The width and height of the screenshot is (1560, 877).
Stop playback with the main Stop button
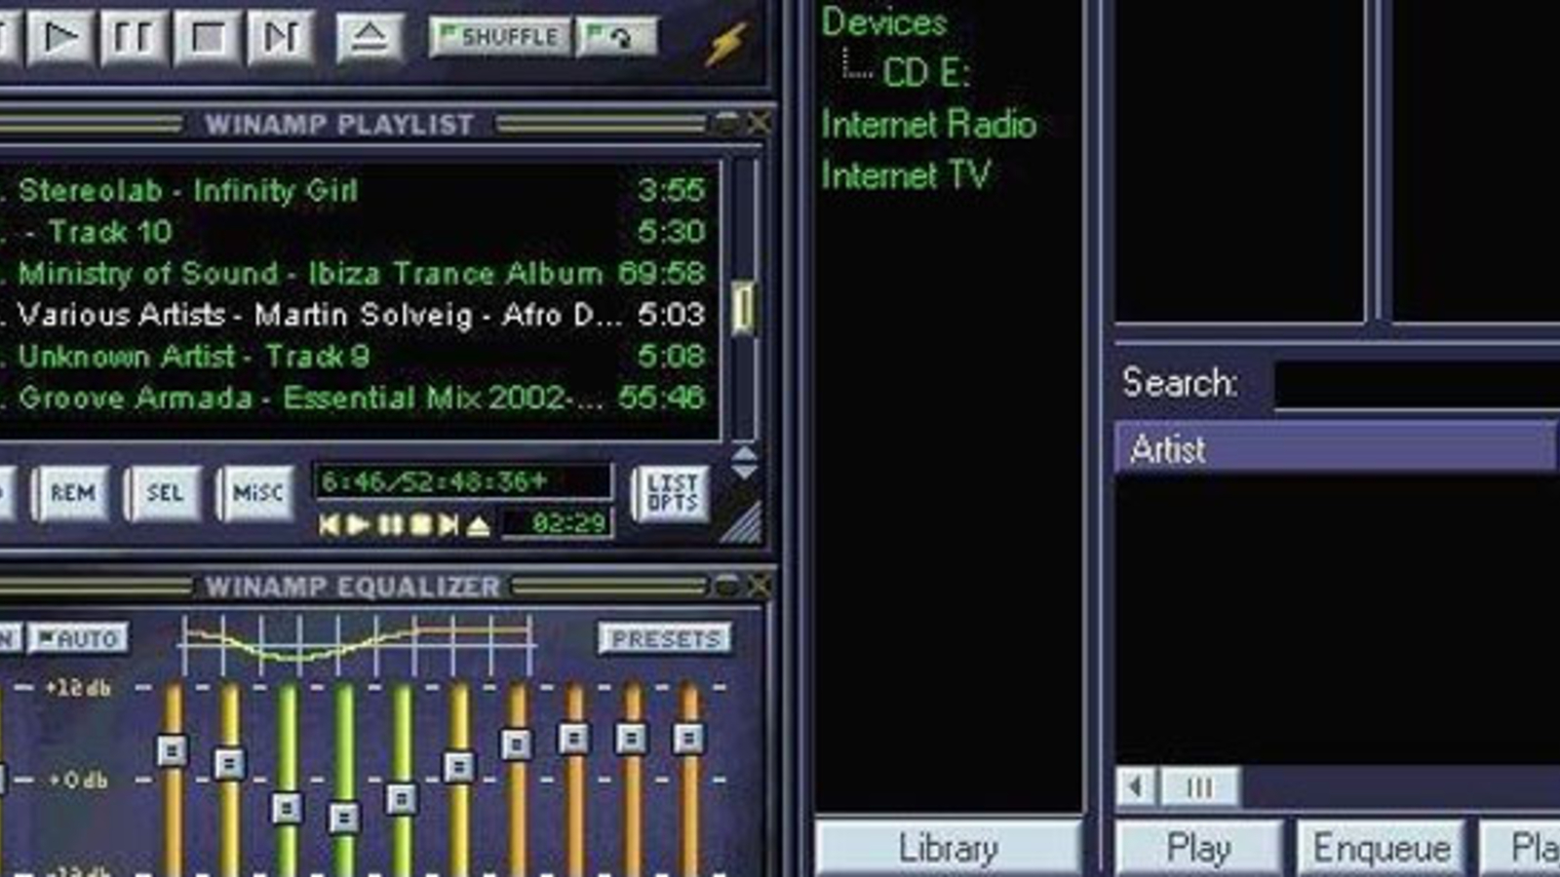(207, 38)
